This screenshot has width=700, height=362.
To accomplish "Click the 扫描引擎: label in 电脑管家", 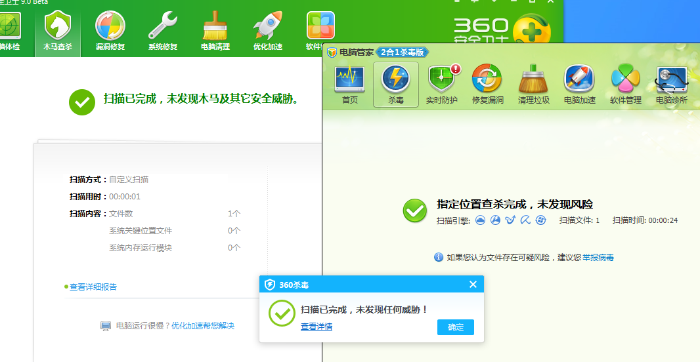I will point(453,220).
